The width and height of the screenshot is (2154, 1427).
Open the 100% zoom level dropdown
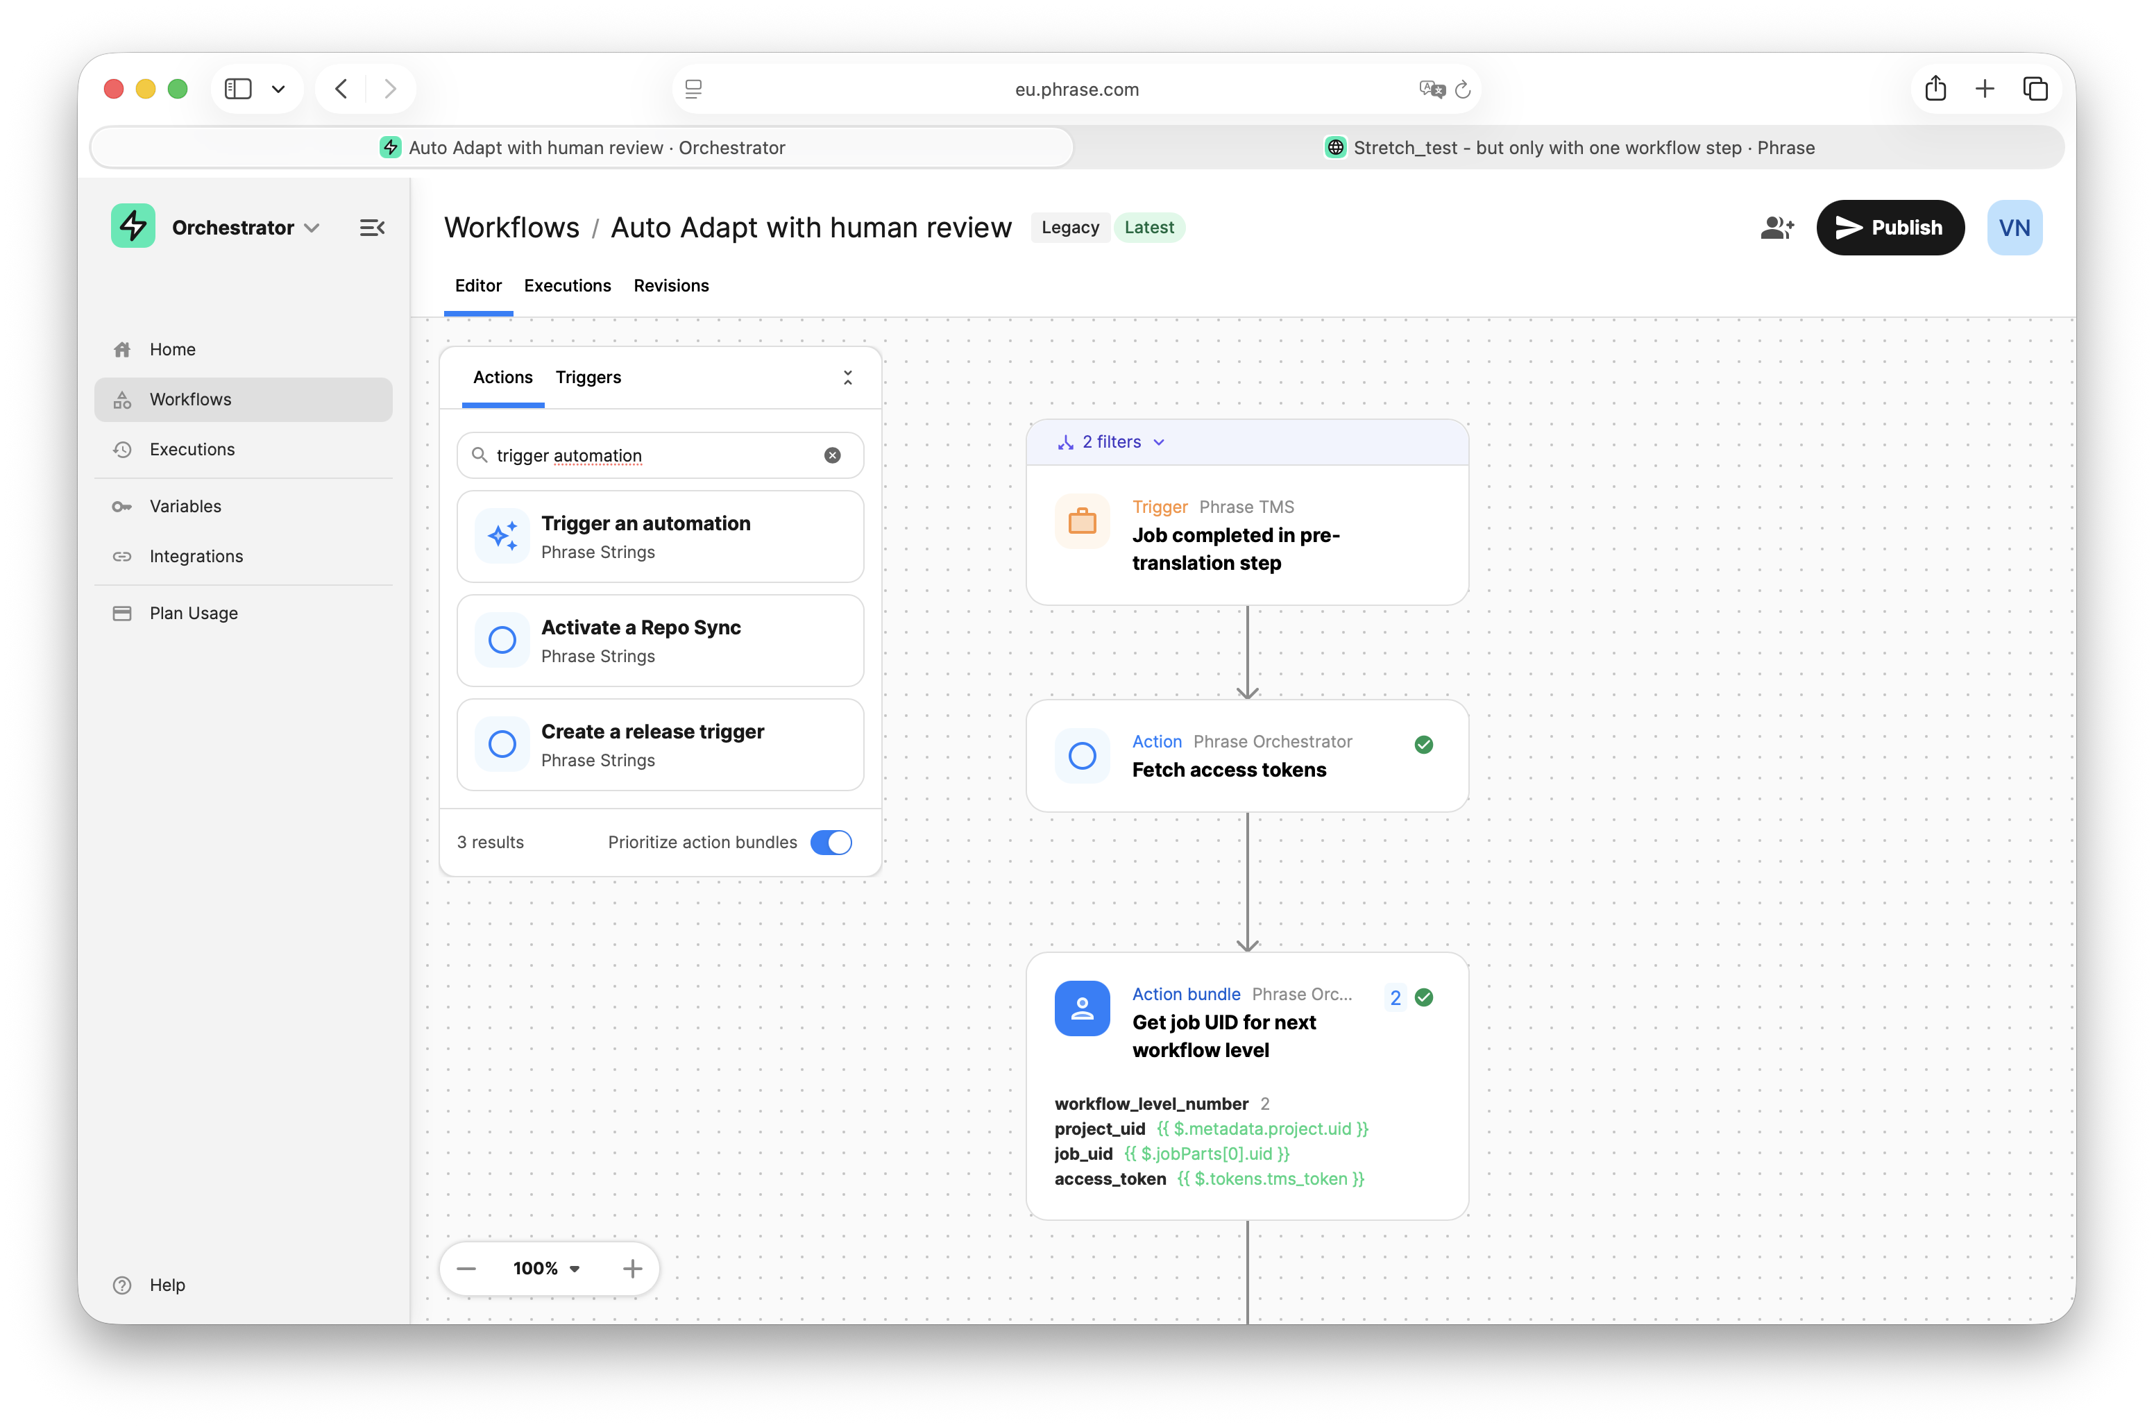pyautogui.click(x=545, y=1269)
